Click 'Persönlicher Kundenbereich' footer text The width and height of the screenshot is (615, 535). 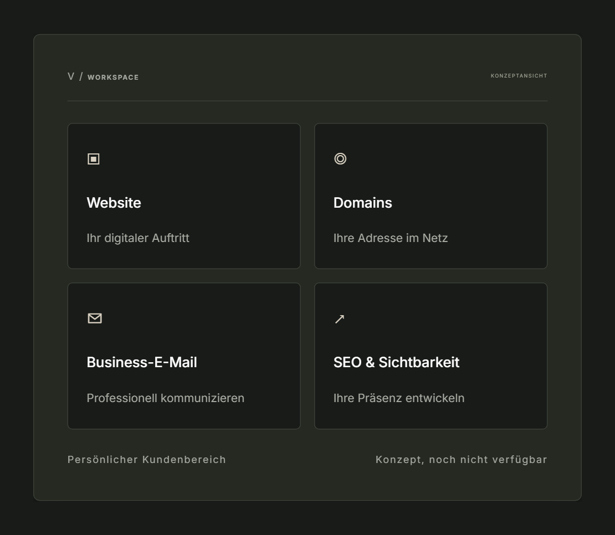[x=147, y=459]
